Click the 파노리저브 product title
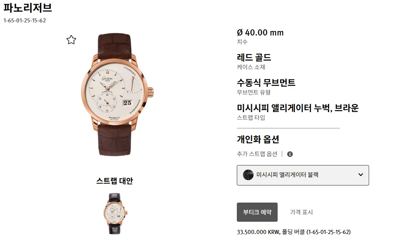This screenshot has height=236, width=403. (27, 8)
